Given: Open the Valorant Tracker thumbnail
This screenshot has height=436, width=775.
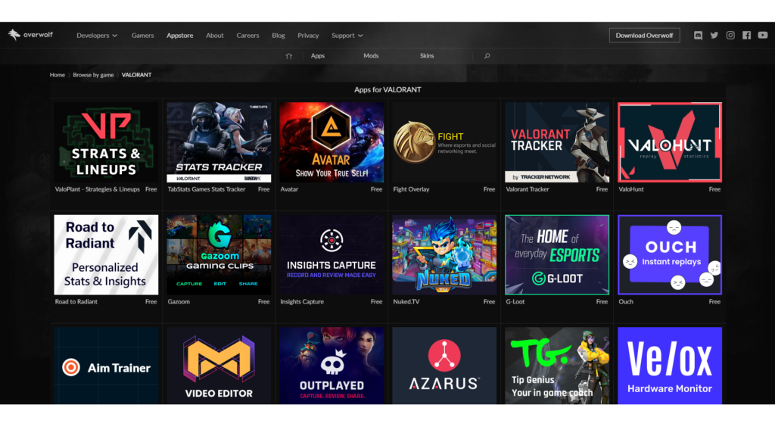Looking at the screenshot, I should point(557,142).
